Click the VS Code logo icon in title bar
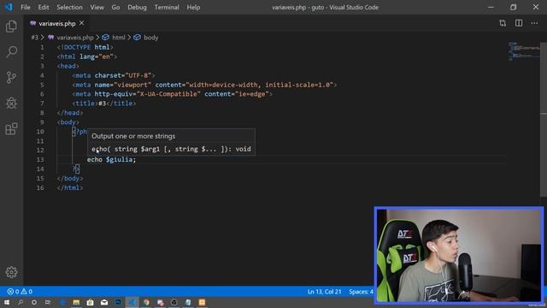547x308 pixels. 9,7
